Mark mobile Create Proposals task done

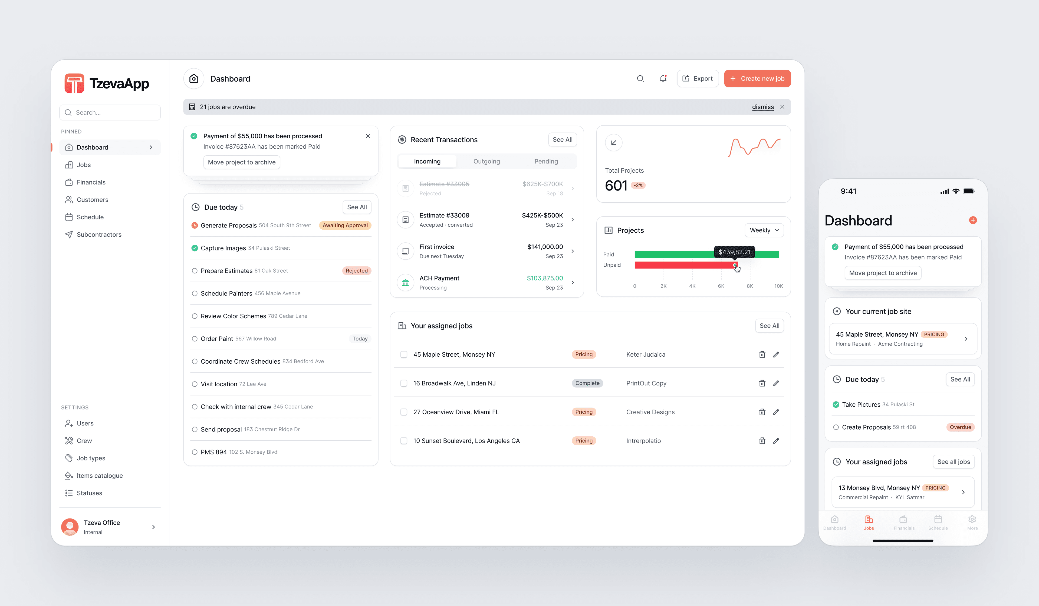coord(836,427)
